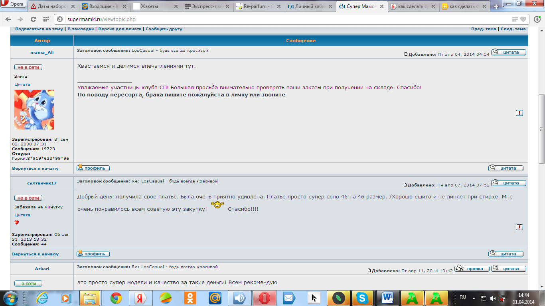This screenshot has width=545, height=306.
Task: Click 'Сообщить другу' link
Action: pyautogui.click(x=164, y=29)
